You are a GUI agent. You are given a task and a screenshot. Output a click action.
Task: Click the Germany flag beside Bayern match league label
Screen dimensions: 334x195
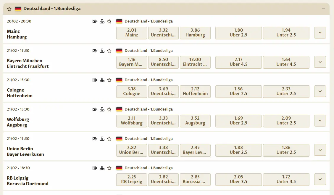pyautogui.click(x=119, y=50)
